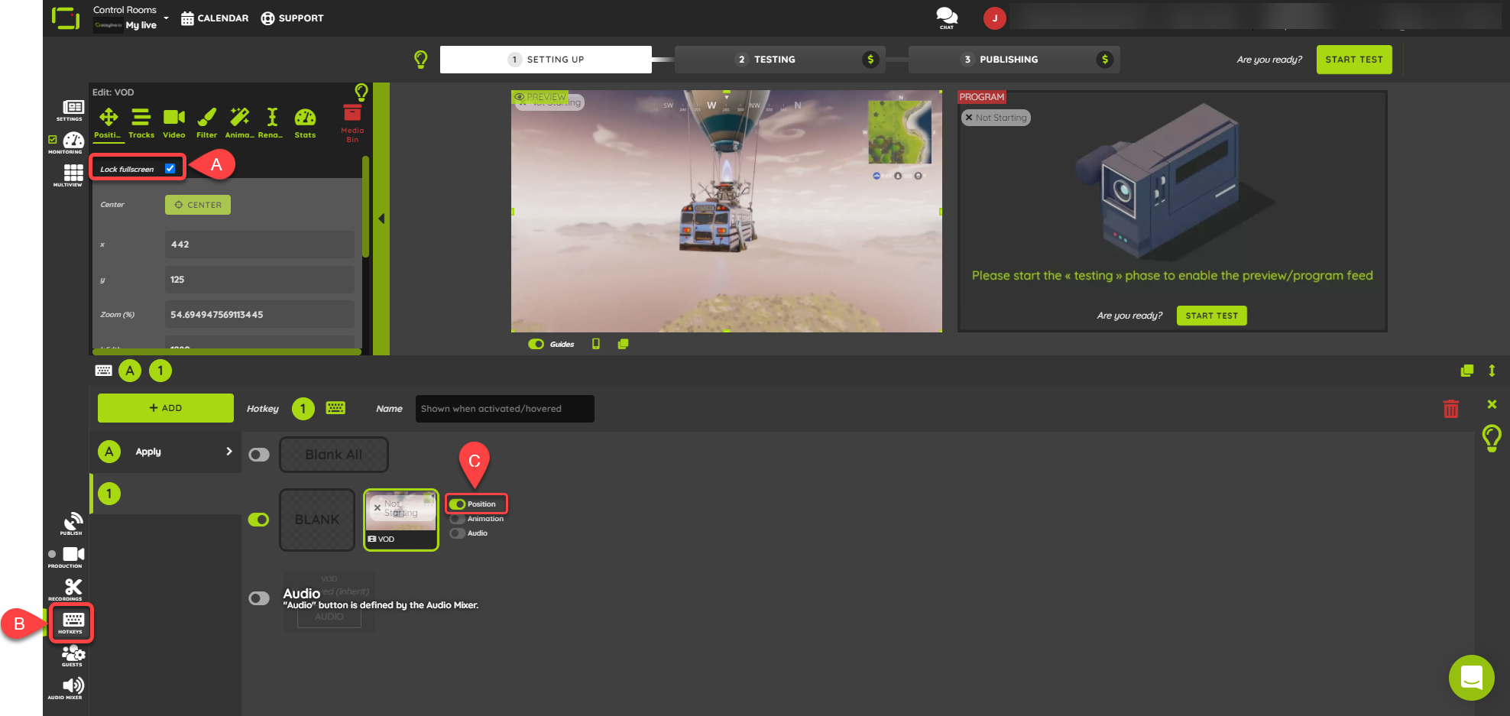
Task: Toggle the Lock fullscreen checkbox
Action: pyautogui.click(x=170, y=169)
